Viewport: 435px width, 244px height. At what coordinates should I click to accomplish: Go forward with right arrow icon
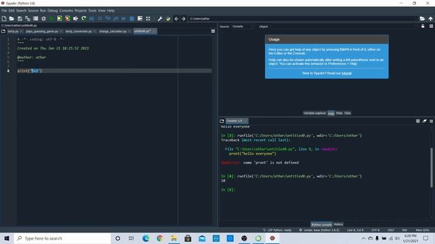click(x=184, y=18)
